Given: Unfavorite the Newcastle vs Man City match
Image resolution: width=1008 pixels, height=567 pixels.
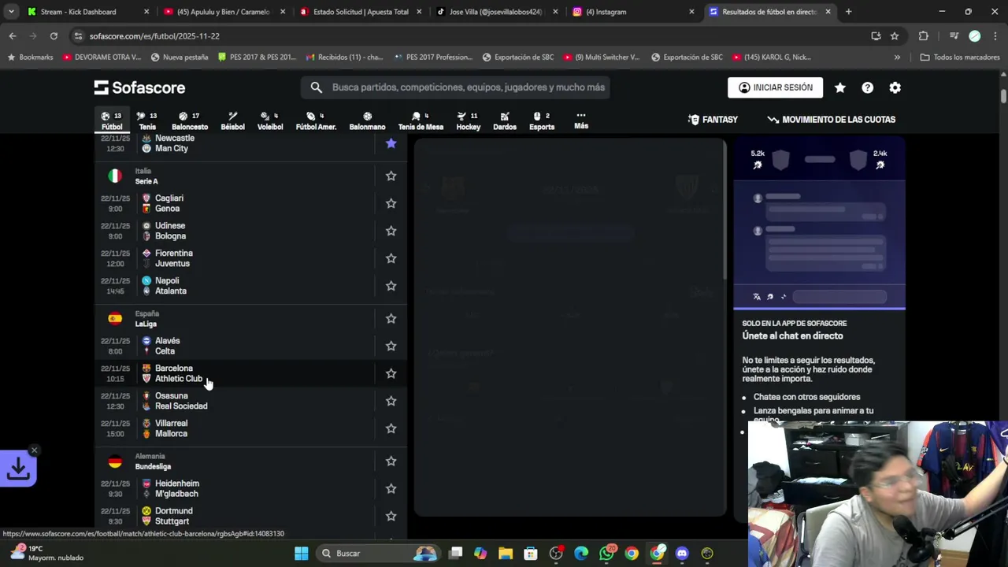Looking at the screenshot, I should click(x=391, y=143).
